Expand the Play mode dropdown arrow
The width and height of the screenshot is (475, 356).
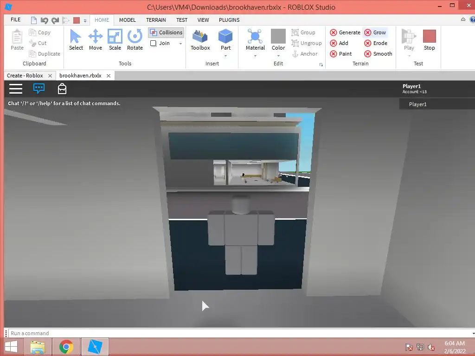pyautogui.click(x=409, y=56)
